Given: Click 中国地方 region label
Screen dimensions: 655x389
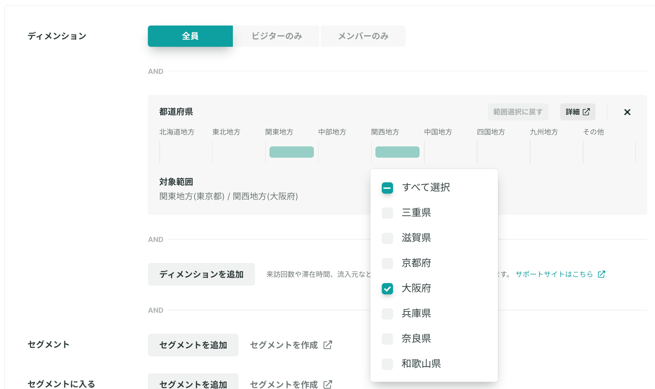Looking at the screenshot, I should coord(438,132).
